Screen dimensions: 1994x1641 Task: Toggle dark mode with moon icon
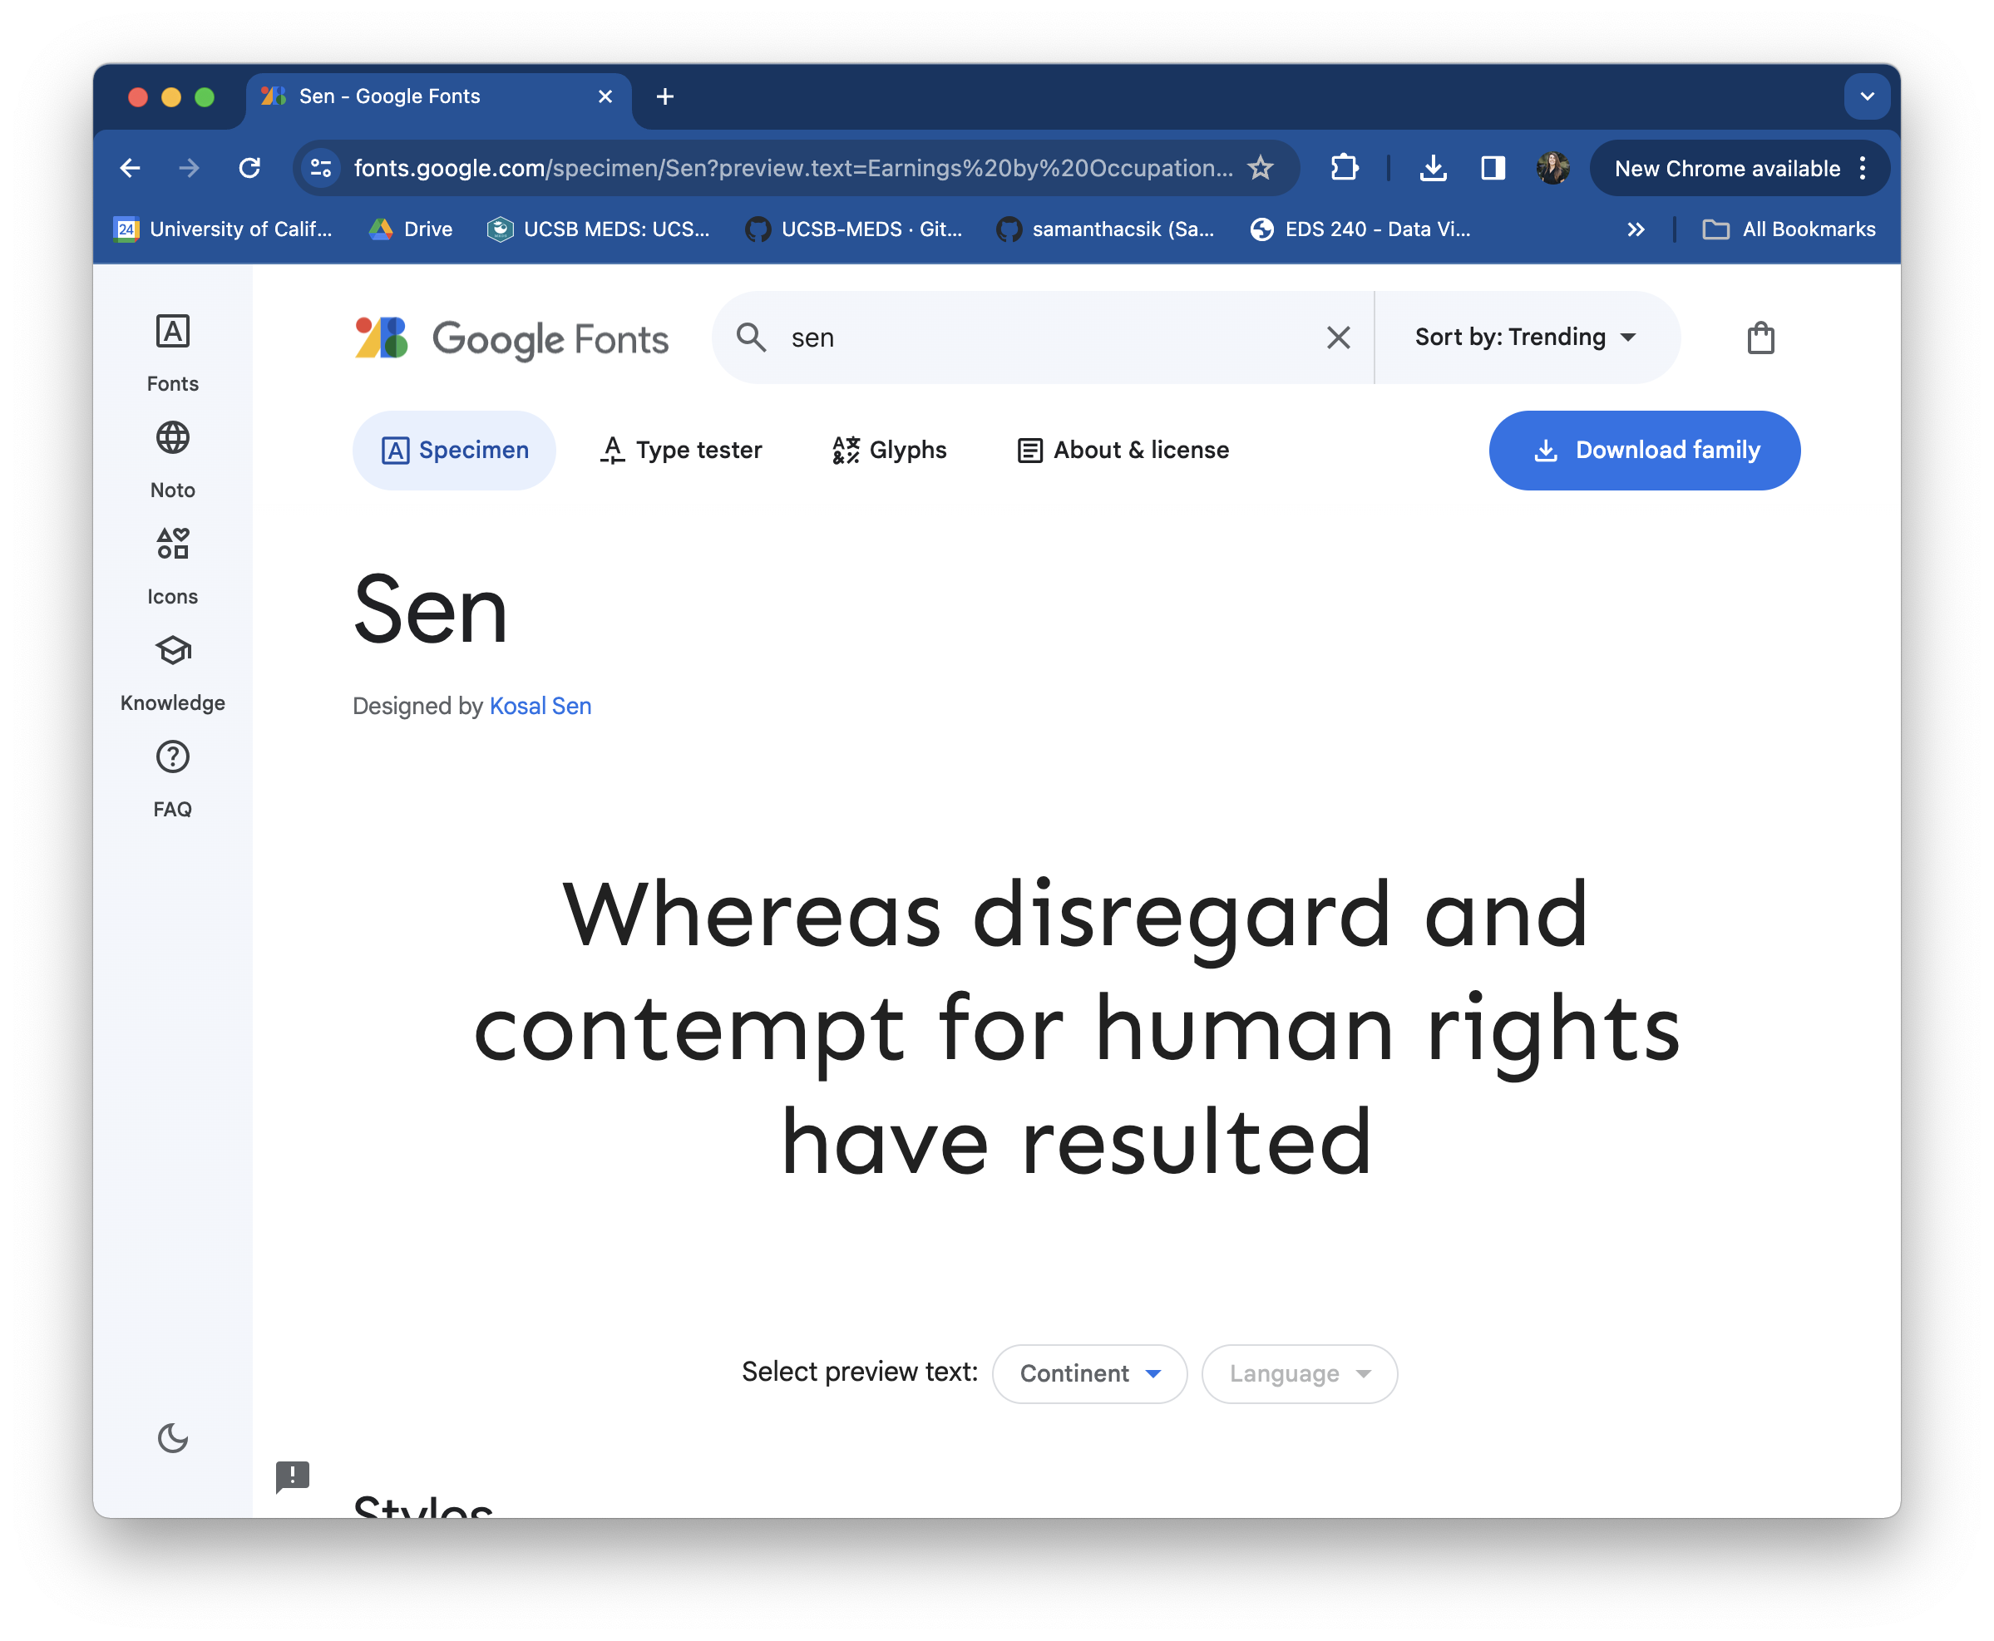tap(172, 1438)
